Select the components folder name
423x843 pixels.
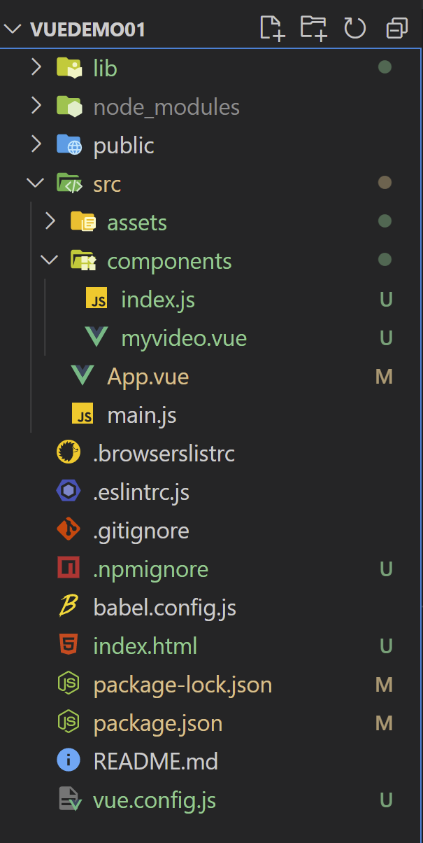[x=169, y=261]
